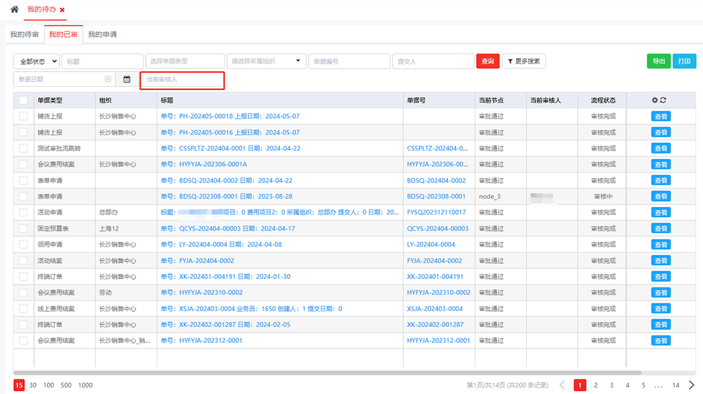This screenshot has width=703, height=394.
Task: Close the 我的待办 tab
Action: point(62,10)
